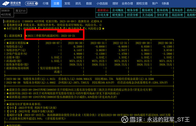Click the 每股净资产(元) row label

click(16, 50)
